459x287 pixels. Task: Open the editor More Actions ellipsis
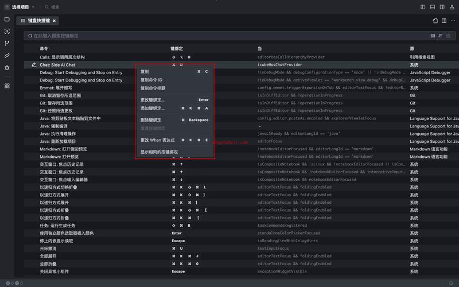point(453,21)
